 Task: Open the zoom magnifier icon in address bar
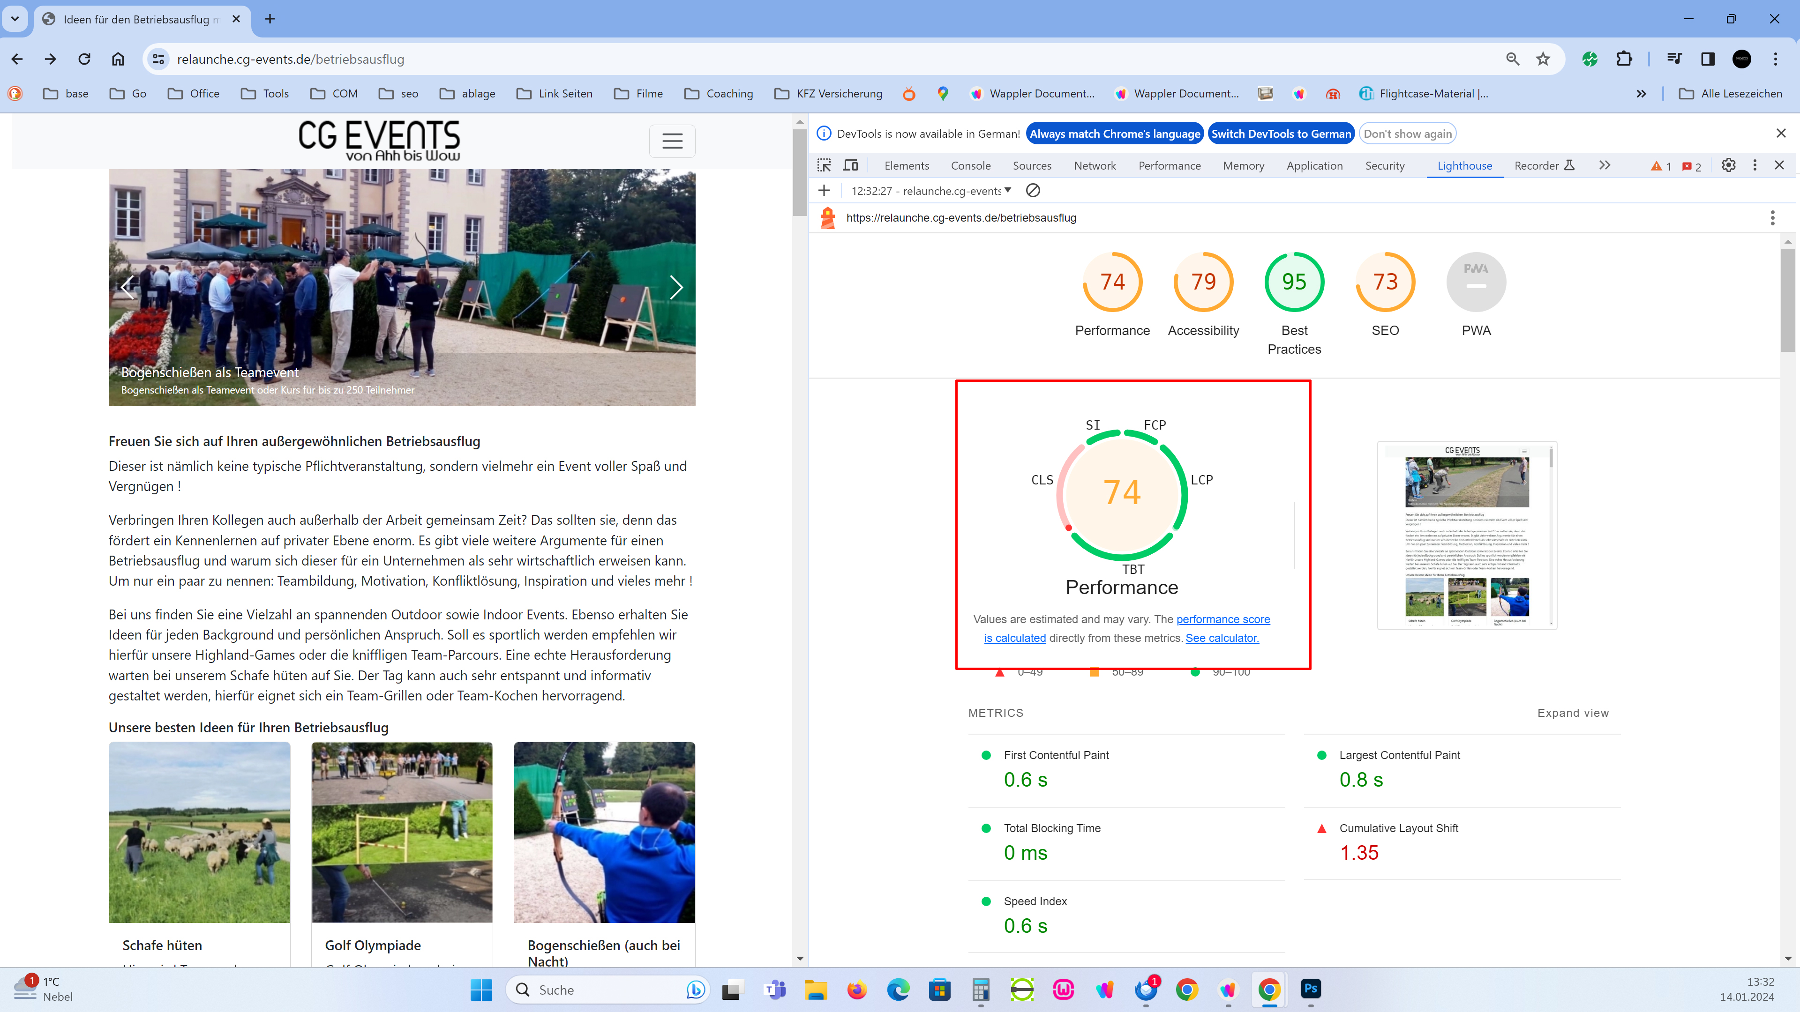coord(1513,60)
